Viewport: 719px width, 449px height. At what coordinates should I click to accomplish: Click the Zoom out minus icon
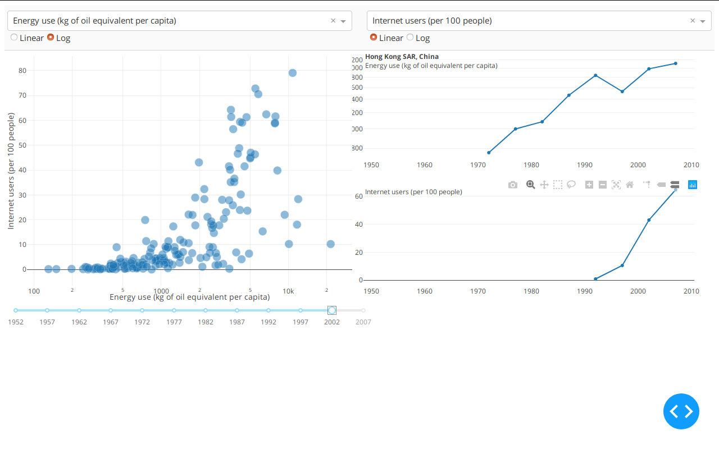point(603,185)
